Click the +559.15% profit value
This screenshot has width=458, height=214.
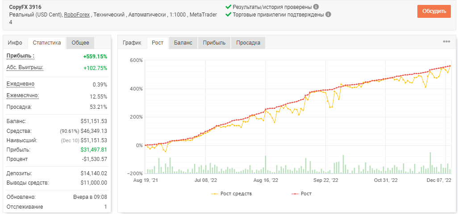[95, 57]
